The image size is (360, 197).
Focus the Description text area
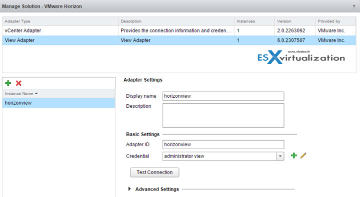tap(223, 115)
